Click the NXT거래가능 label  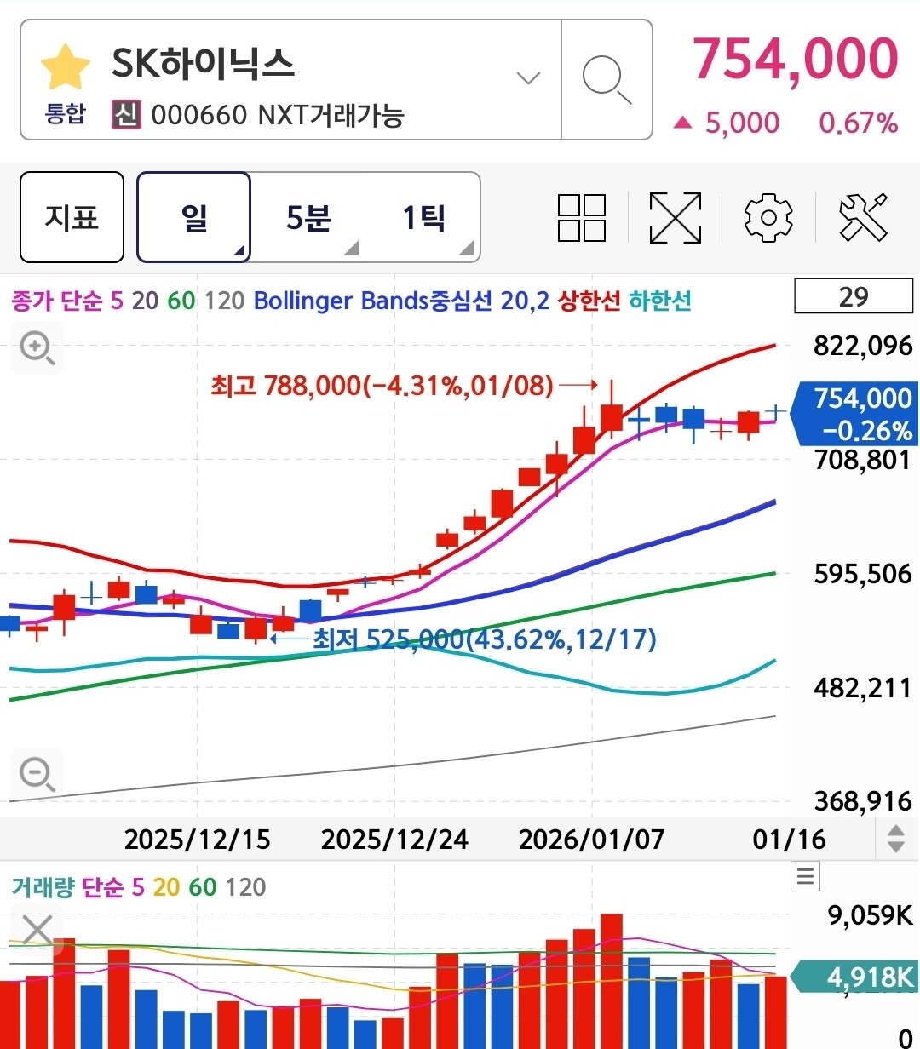click(x=330, y=114)
